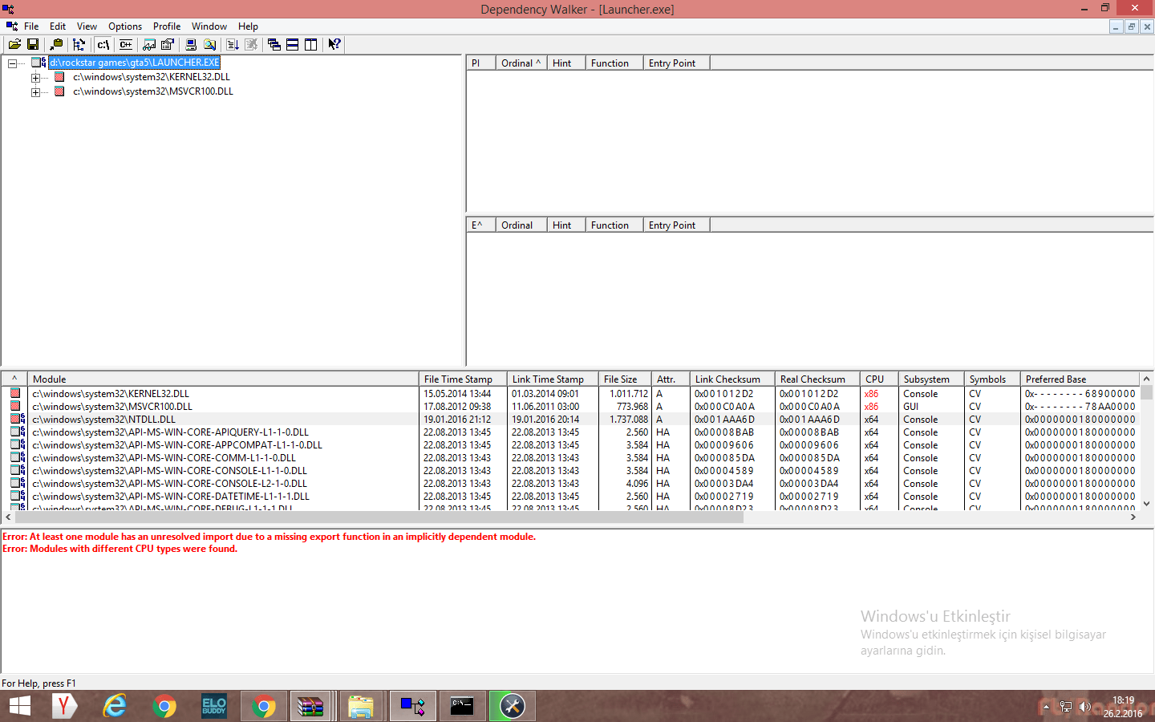Click the Link Checksum column header
Viewport: 1155px width, 722px height.
click(x=731, y=379)
